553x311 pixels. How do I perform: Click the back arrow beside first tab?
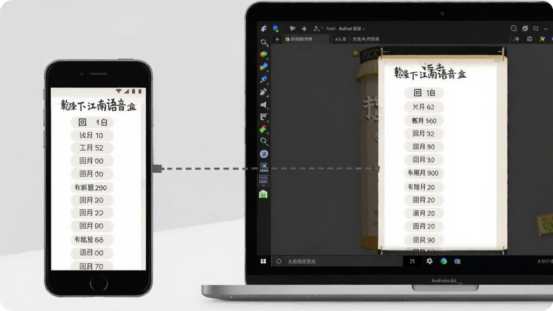(278, 39)
